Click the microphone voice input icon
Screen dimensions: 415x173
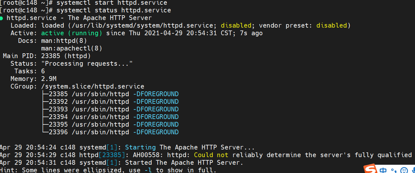[x=413, y=170]
